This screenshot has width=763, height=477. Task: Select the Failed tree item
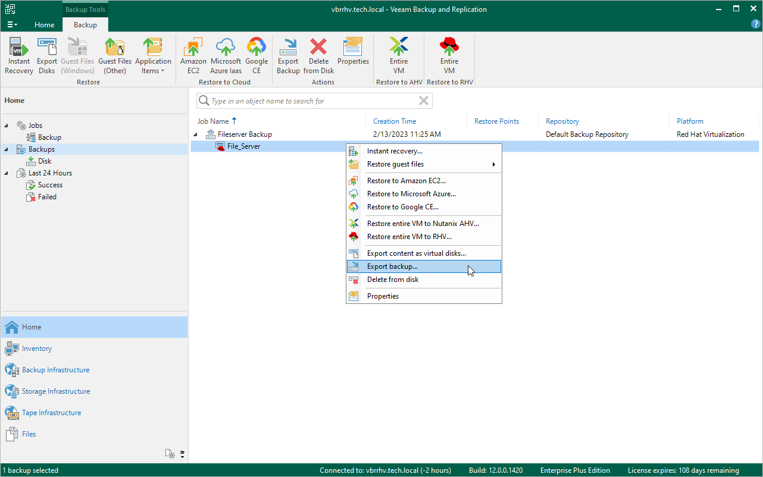coord(47,197)
